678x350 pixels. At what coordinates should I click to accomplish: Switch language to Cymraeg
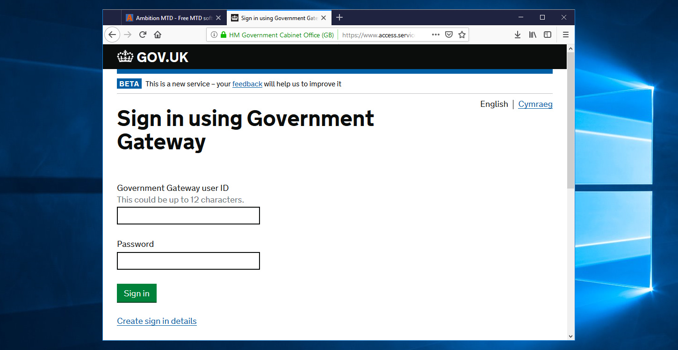[x=535, y=104]
